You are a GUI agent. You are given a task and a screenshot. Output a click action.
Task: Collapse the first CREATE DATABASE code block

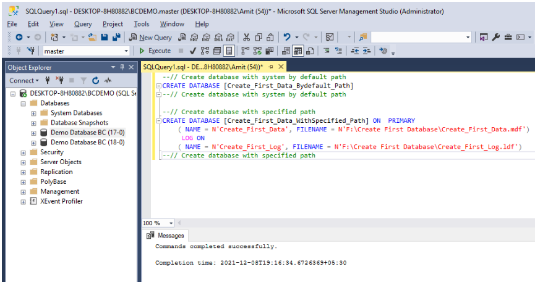coord(159,86)
